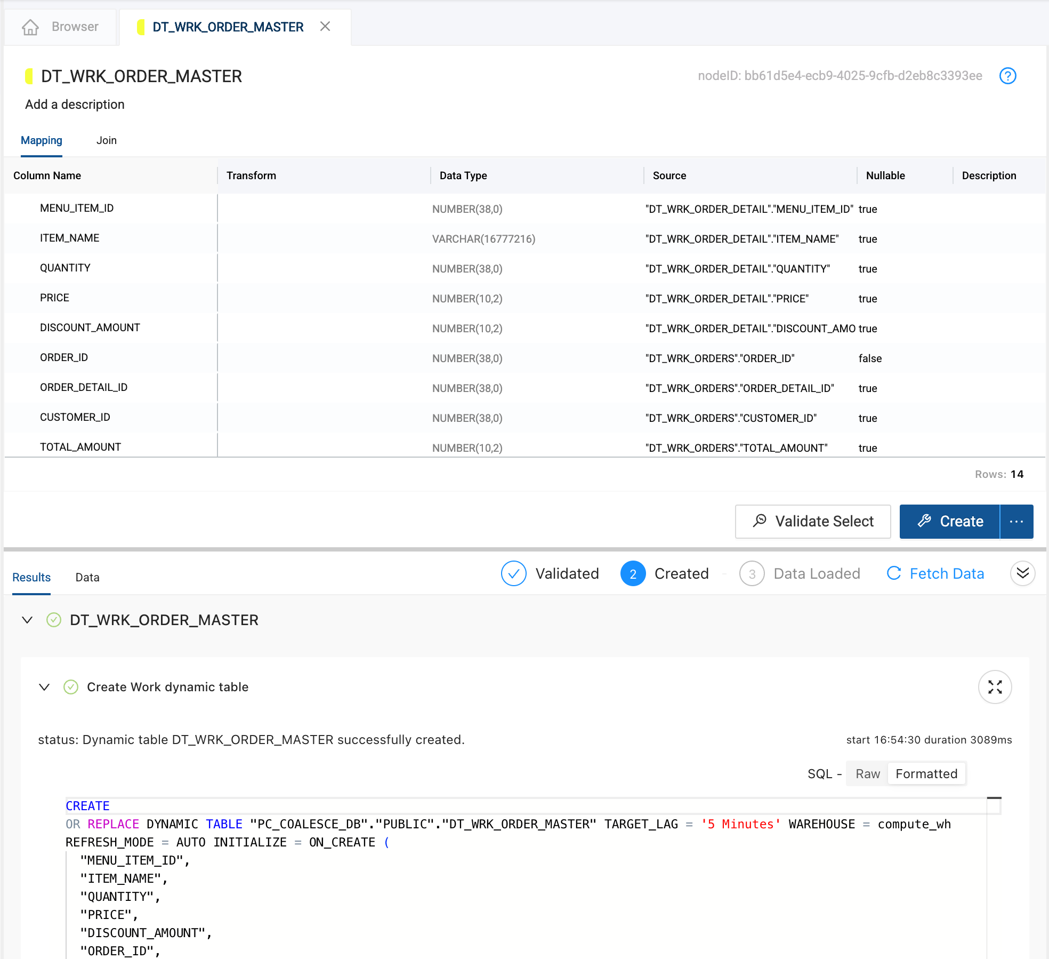The height and width of the screenshot is (959, 1049).
Task: Collapse the results panel with double chevron
Action: [x=1022, y=573]
